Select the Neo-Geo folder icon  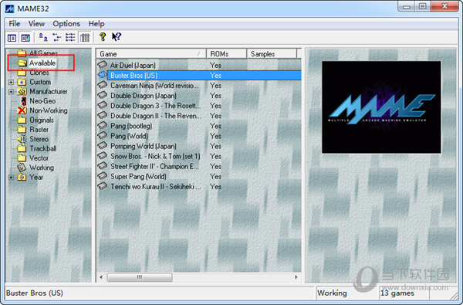point(24,101)
